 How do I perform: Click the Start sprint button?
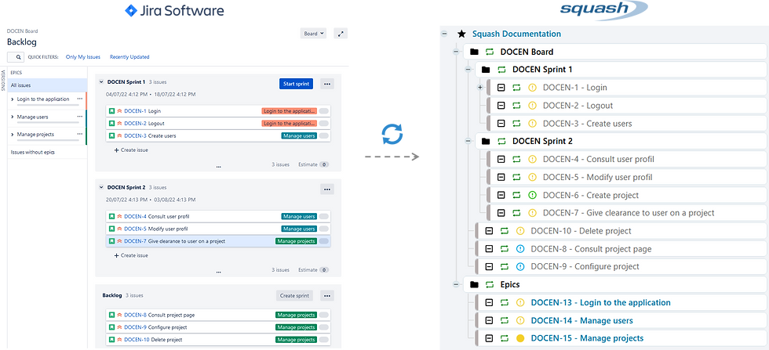click(297, 84)
